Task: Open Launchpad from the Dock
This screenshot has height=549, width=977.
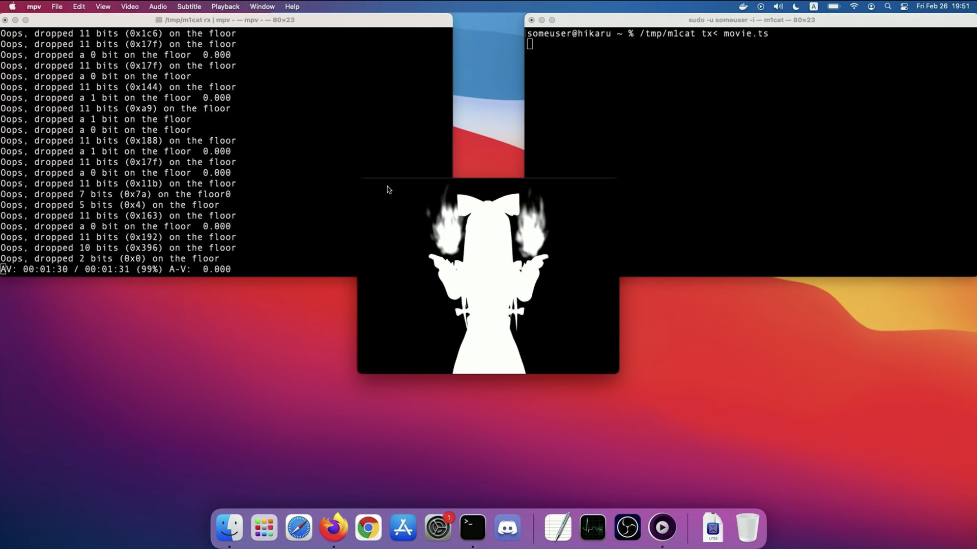Action: 264,528
